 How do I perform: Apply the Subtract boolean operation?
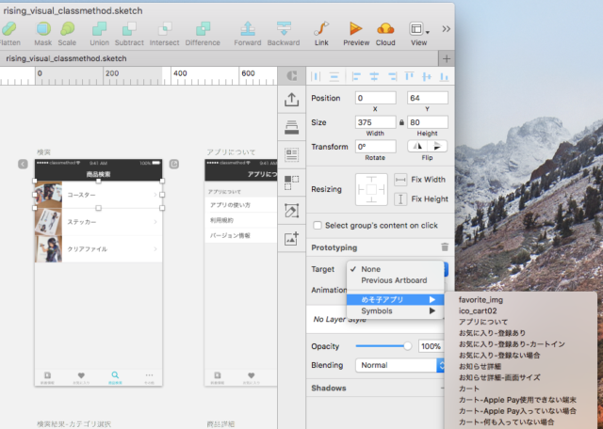(129, 29)
